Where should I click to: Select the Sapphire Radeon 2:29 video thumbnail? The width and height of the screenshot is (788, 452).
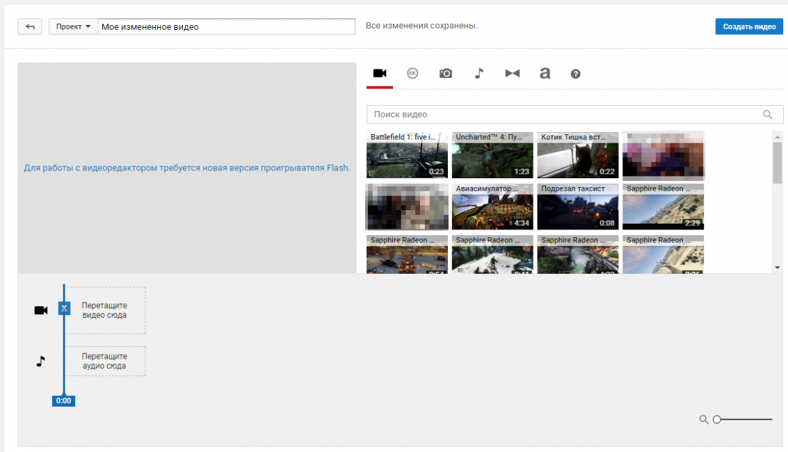(664, 207)
